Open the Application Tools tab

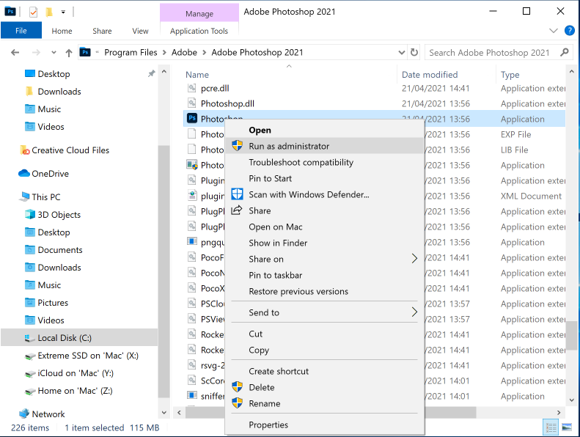click(199, 31)
